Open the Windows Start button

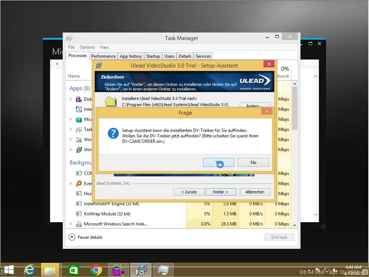[x=9, y=270]
